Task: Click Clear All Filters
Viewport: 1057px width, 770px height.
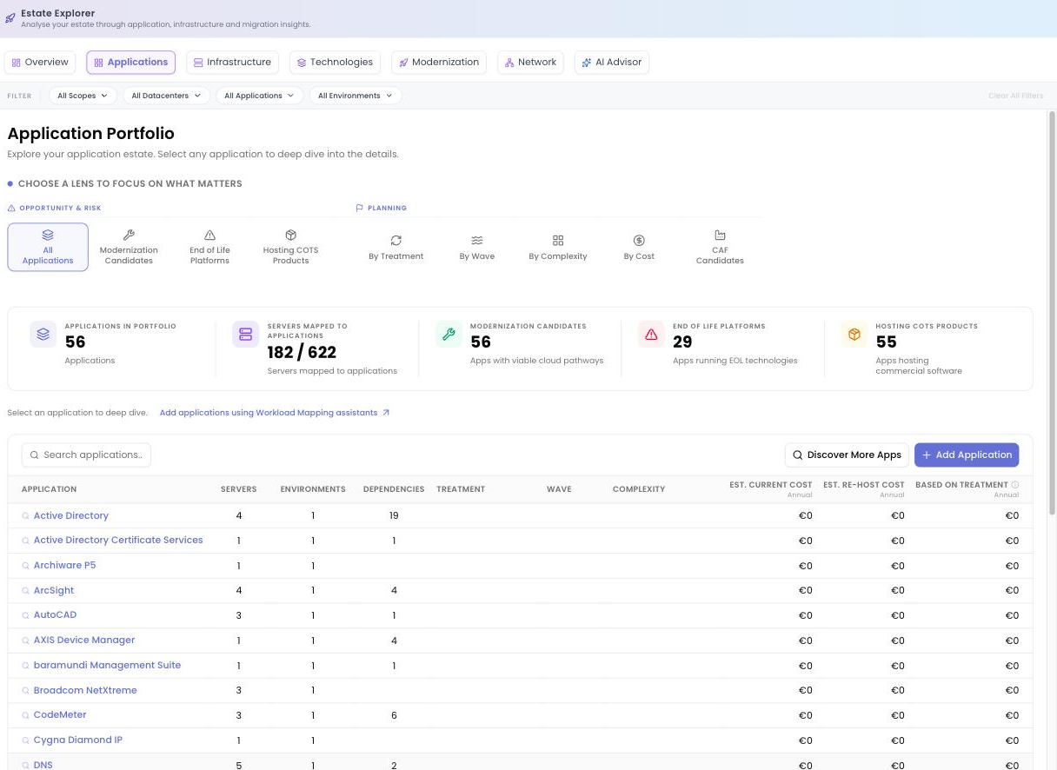Action: (x=1015, y=96)
